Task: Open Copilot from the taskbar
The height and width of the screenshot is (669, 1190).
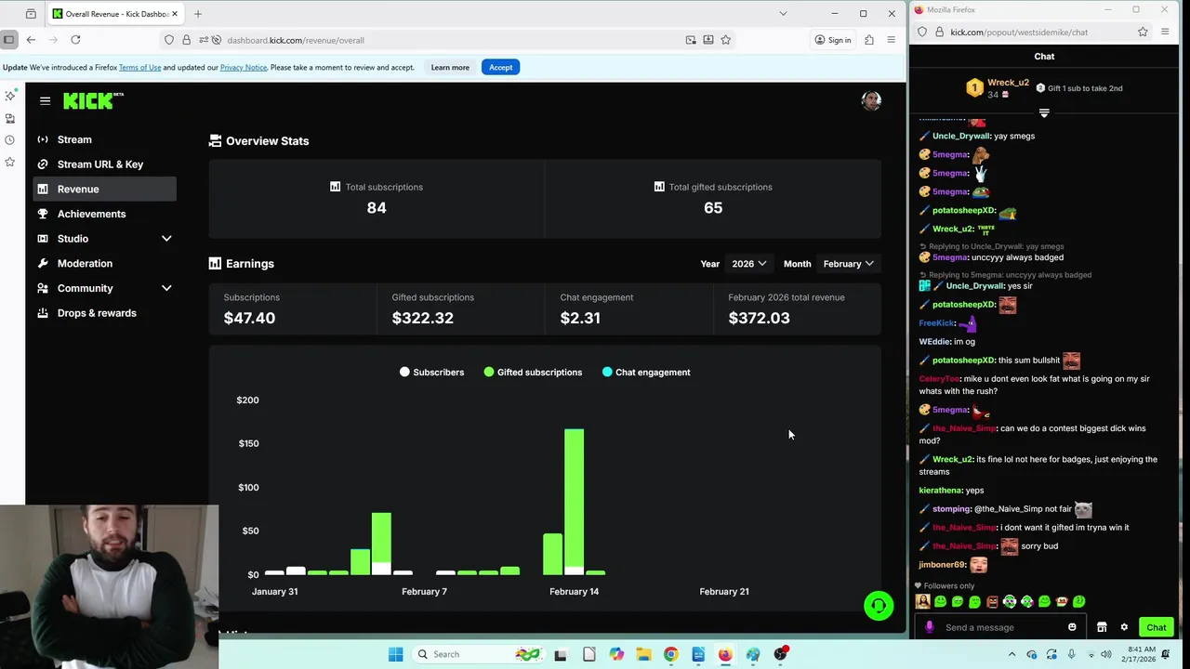Action: click(616, 654)
